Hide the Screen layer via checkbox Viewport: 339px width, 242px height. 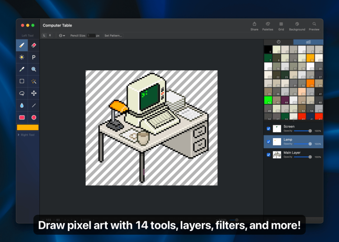pos(268,129)
